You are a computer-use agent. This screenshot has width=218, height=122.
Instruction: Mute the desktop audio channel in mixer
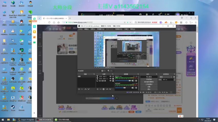tap(133, 88)
